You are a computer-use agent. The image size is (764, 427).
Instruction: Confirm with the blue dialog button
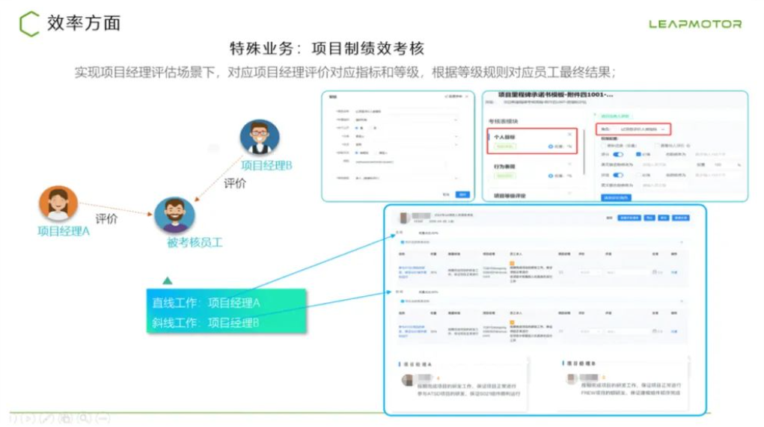pyautogui.click(x=462, y=194)
